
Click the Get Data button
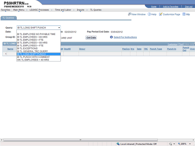[x=91, y=37]
